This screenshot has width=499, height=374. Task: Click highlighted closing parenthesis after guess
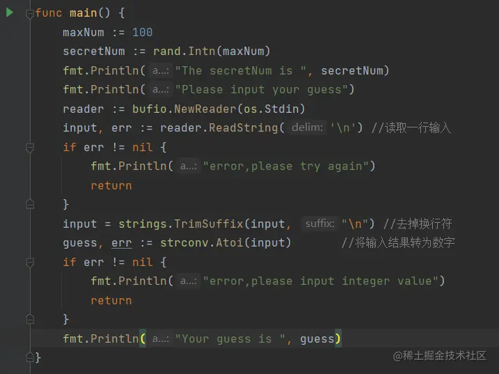pyautogui.click(x=338, y=338)
